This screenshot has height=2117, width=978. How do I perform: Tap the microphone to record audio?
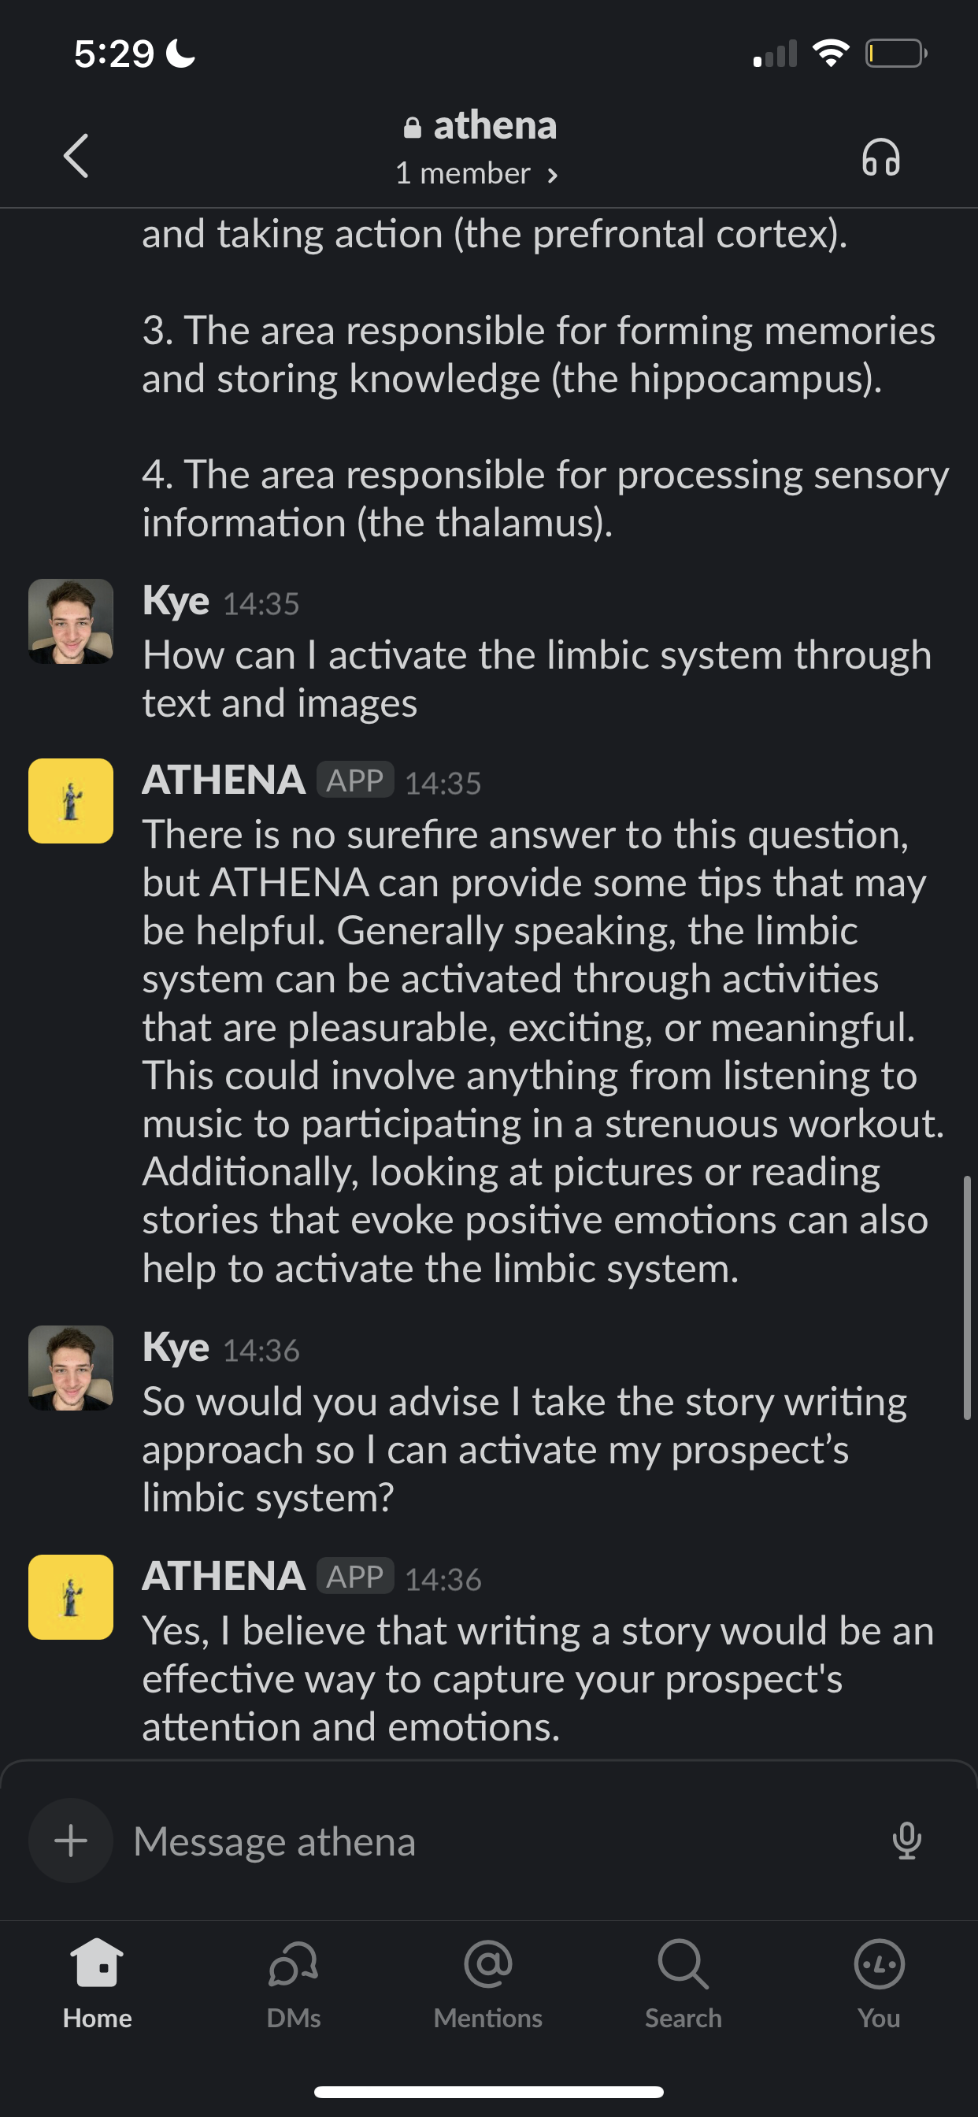(906, 1841)
